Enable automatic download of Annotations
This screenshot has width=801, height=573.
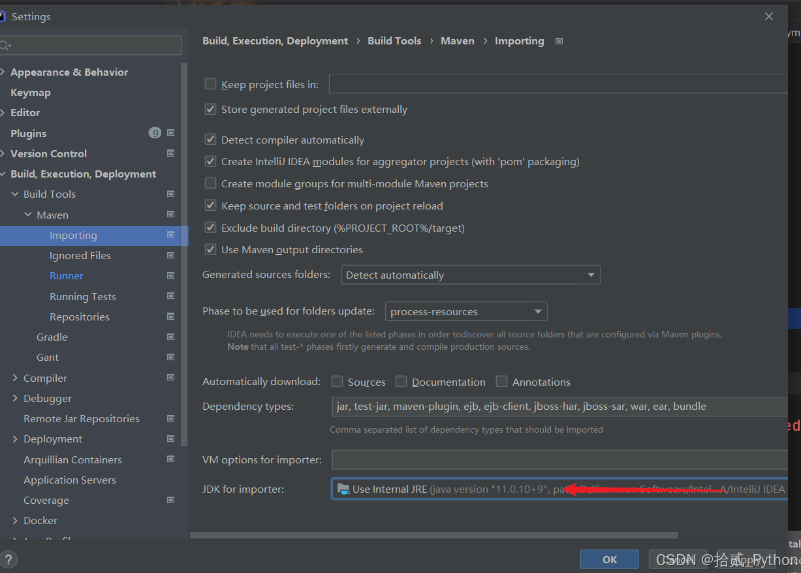point(501,381)
